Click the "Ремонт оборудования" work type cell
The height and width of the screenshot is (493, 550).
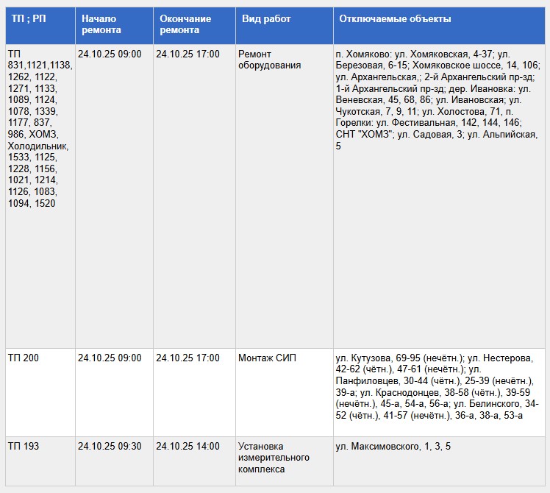click(270, 60)
